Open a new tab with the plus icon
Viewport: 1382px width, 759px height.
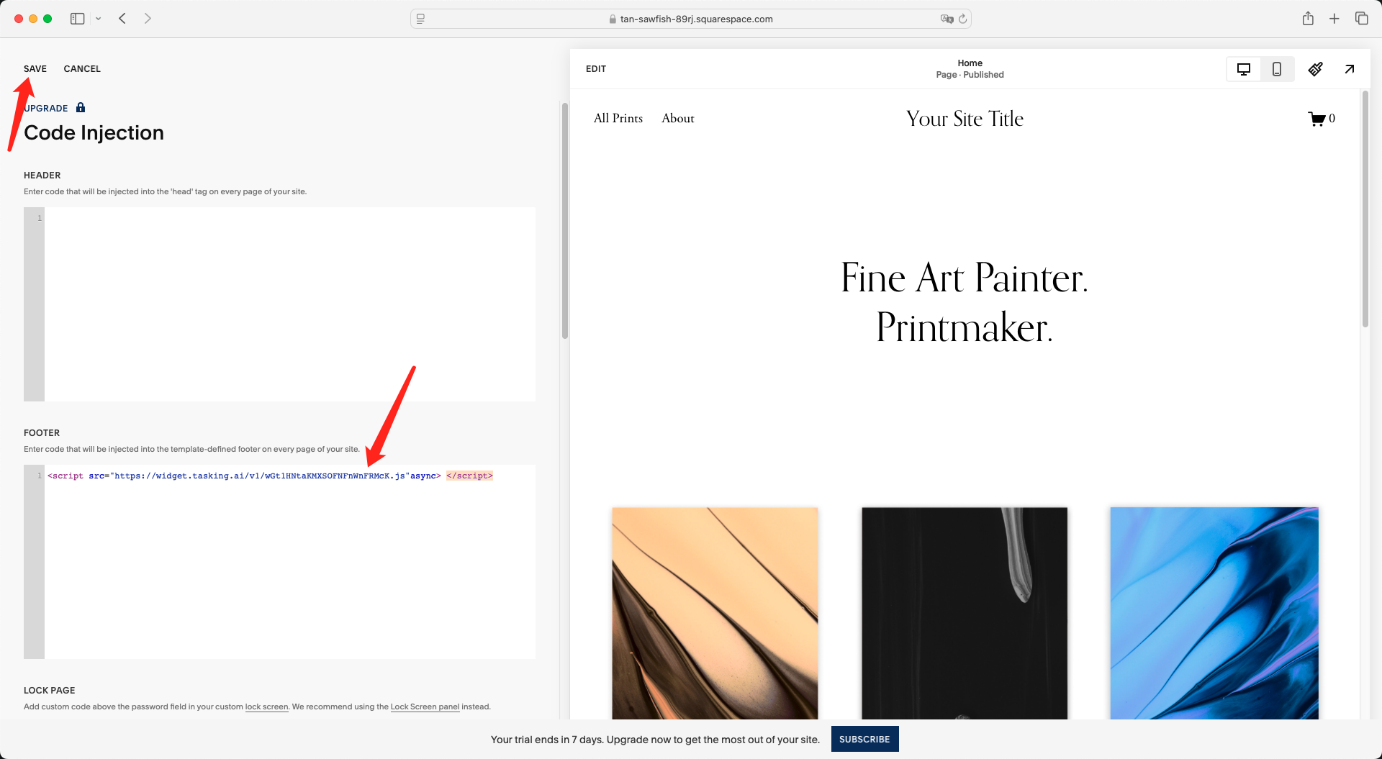tap(1334, 19)
